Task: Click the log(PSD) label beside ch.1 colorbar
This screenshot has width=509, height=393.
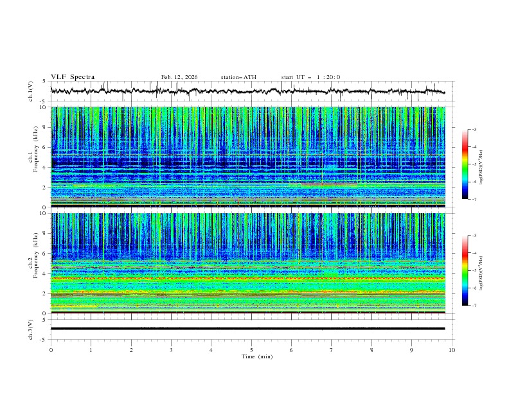Action: pos(481,168)
